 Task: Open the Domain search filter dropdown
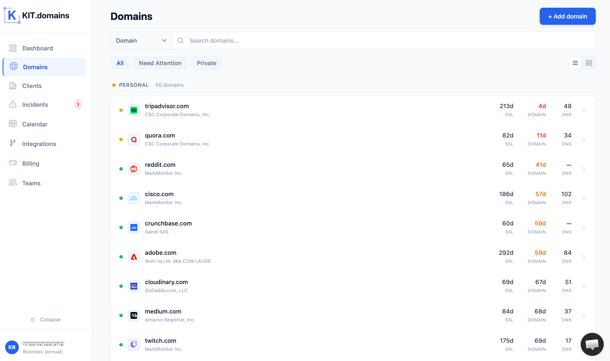tap(141, 40)
